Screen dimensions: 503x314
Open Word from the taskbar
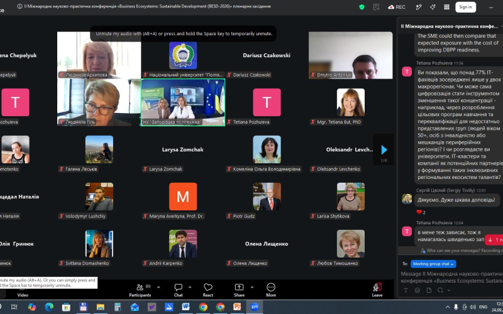(x=185, y=307)
